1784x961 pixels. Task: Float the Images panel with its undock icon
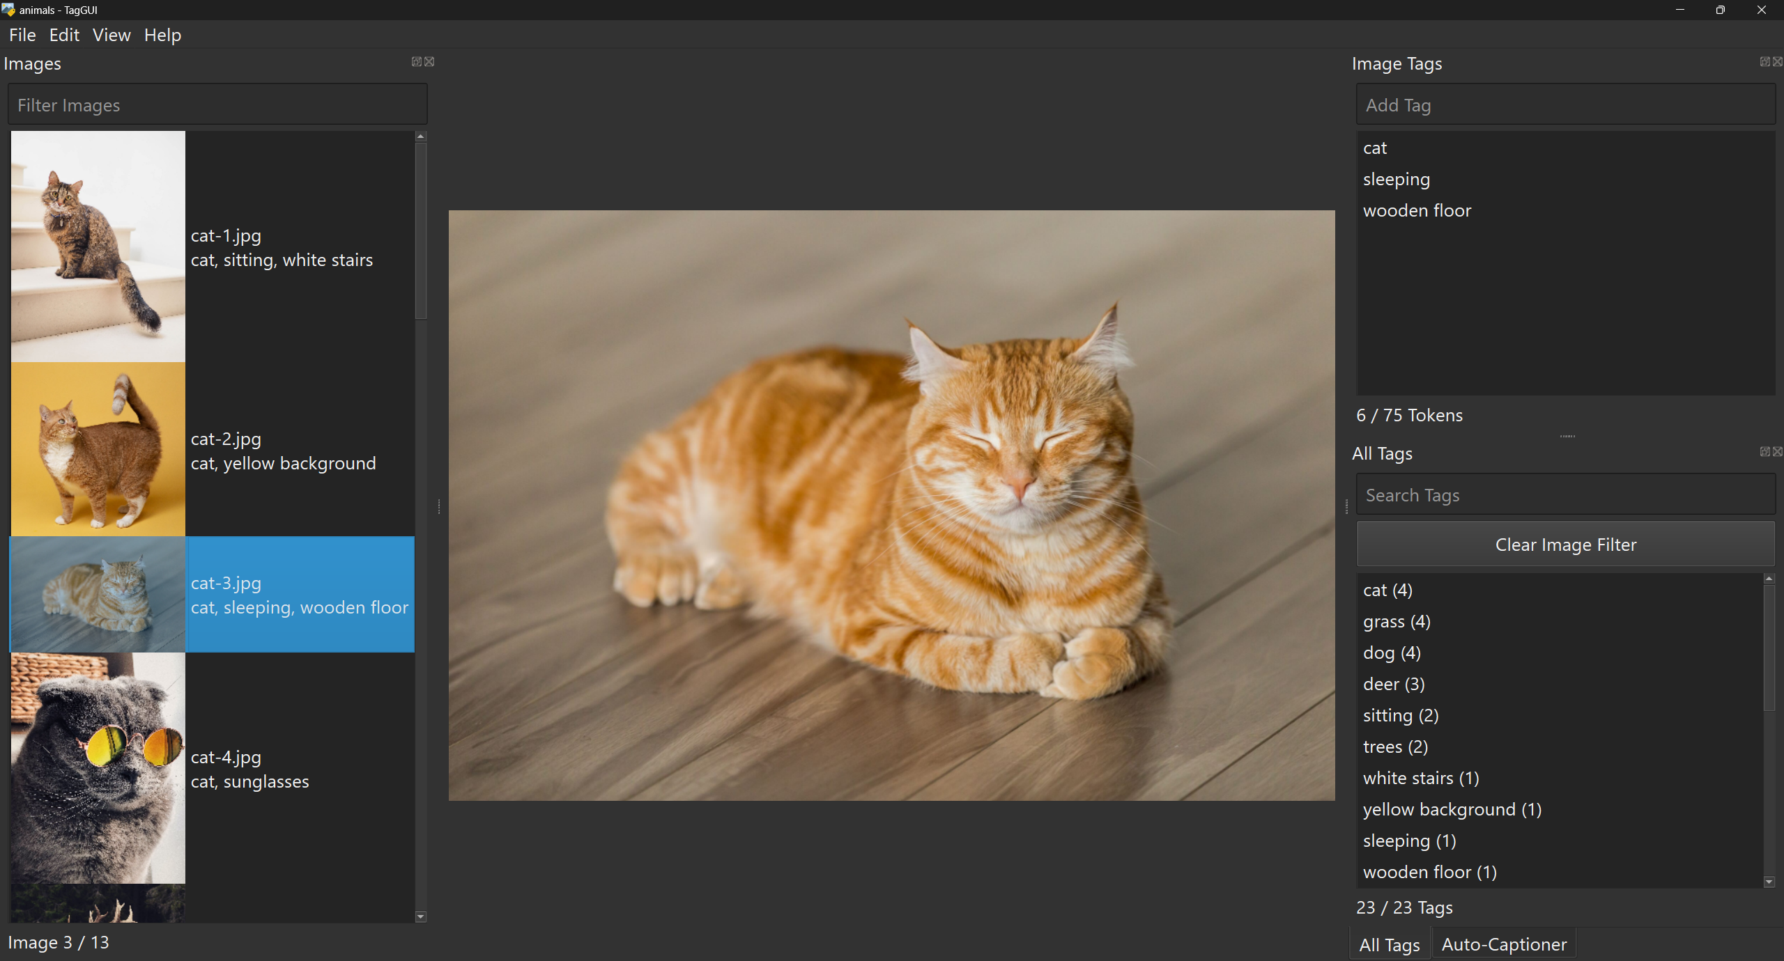tap(416, 61)
